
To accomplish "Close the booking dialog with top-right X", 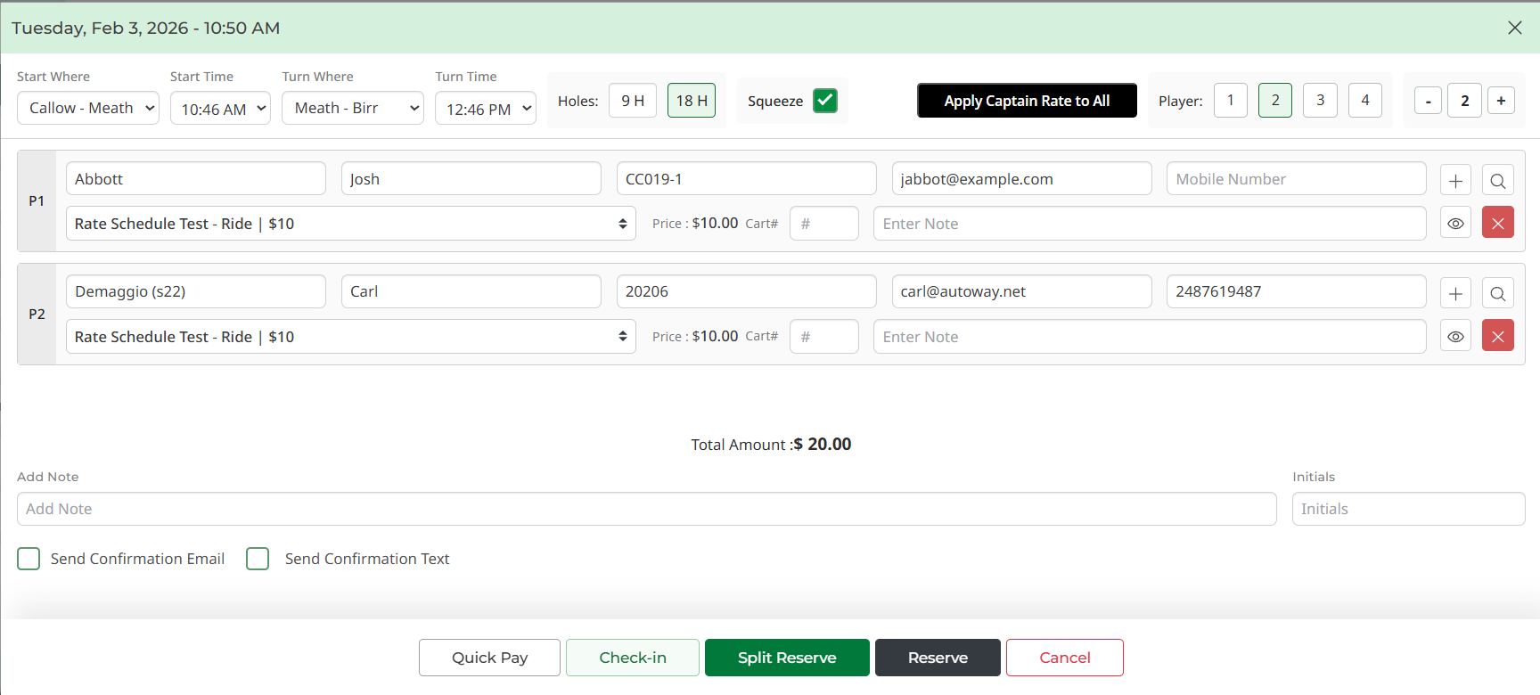I will pyautogui.click(x=1514, y=28).
